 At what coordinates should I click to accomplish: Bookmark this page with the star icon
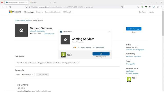pos(122,7)
